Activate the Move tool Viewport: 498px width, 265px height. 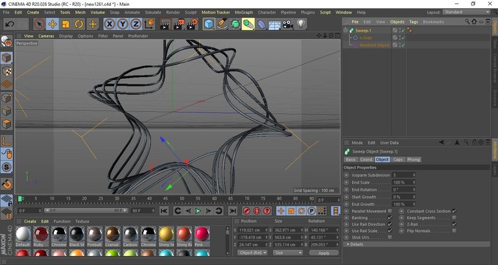point(53,24)
